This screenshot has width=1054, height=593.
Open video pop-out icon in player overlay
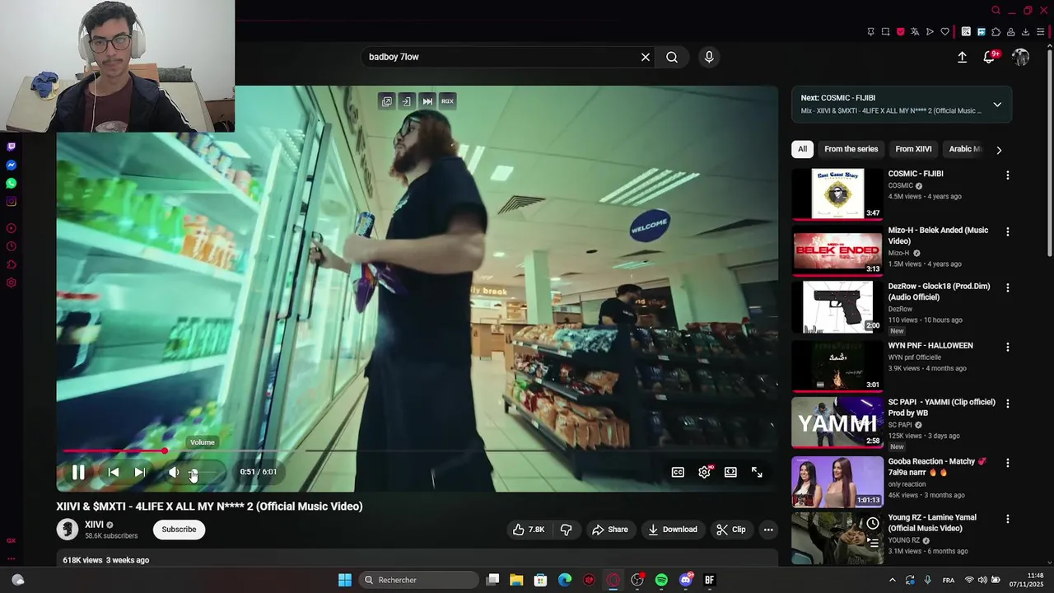387,100
